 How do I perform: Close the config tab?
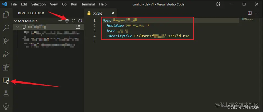(113, 13)
